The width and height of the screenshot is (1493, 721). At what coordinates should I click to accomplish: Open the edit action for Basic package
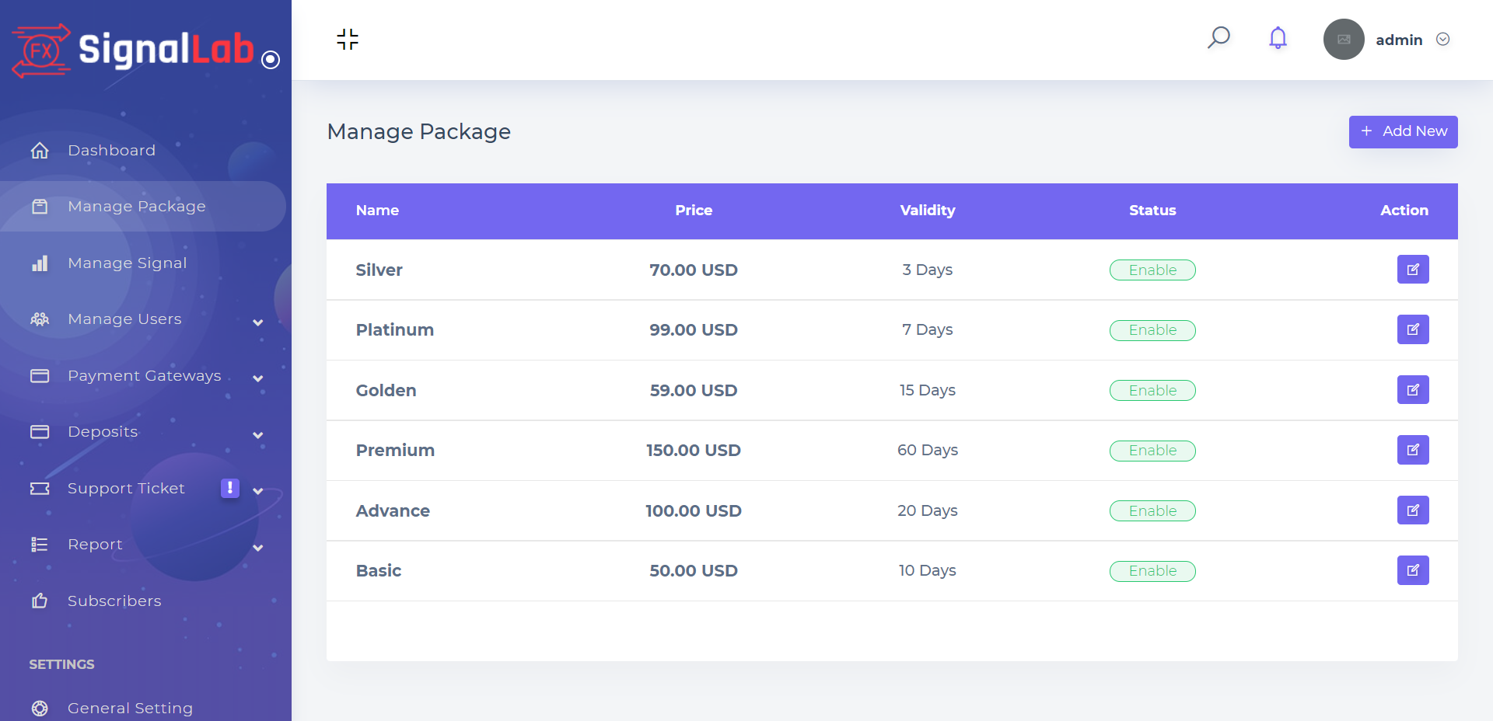(x=1412, y=570)
